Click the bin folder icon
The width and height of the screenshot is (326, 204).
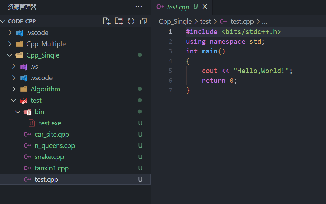[27, 112]
